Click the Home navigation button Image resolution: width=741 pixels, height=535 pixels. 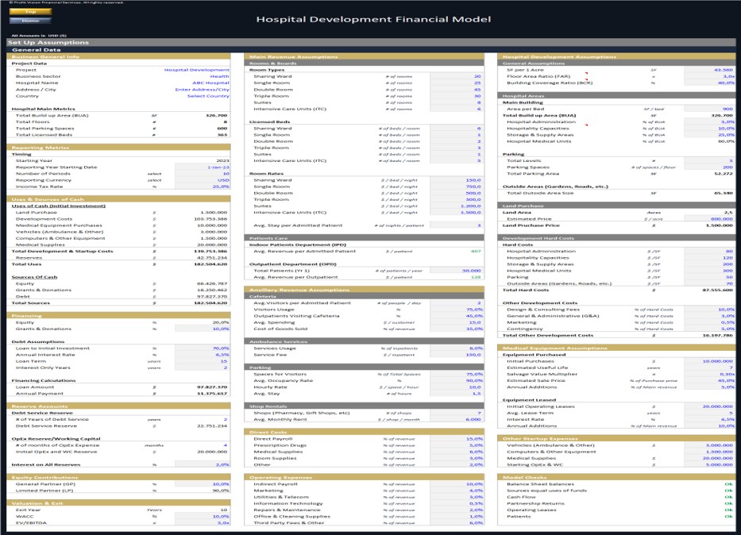click(30, 21)
